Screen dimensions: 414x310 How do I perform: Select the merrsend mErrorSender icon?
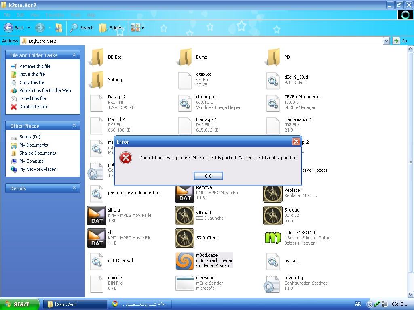coord(184,283)
